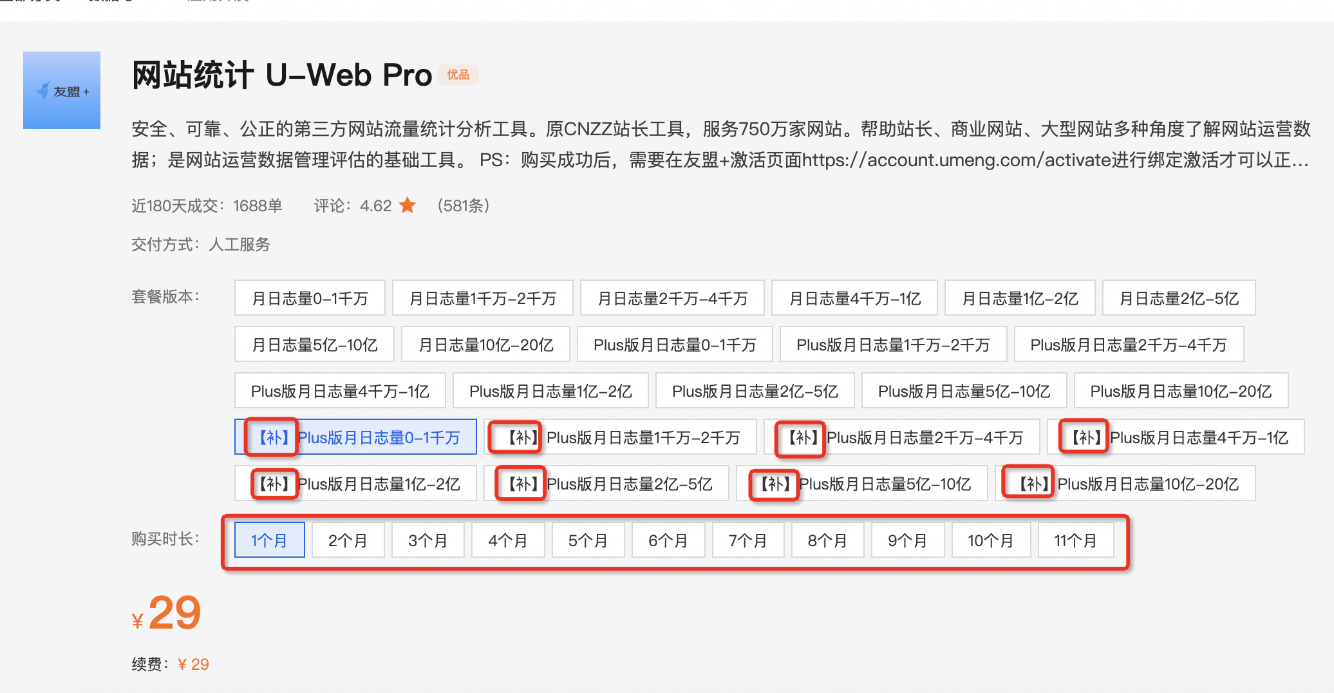The width and height of the screenshot is (1334, 693).
Task: Click the orange 优品 badge
Action: click(458, 75)
